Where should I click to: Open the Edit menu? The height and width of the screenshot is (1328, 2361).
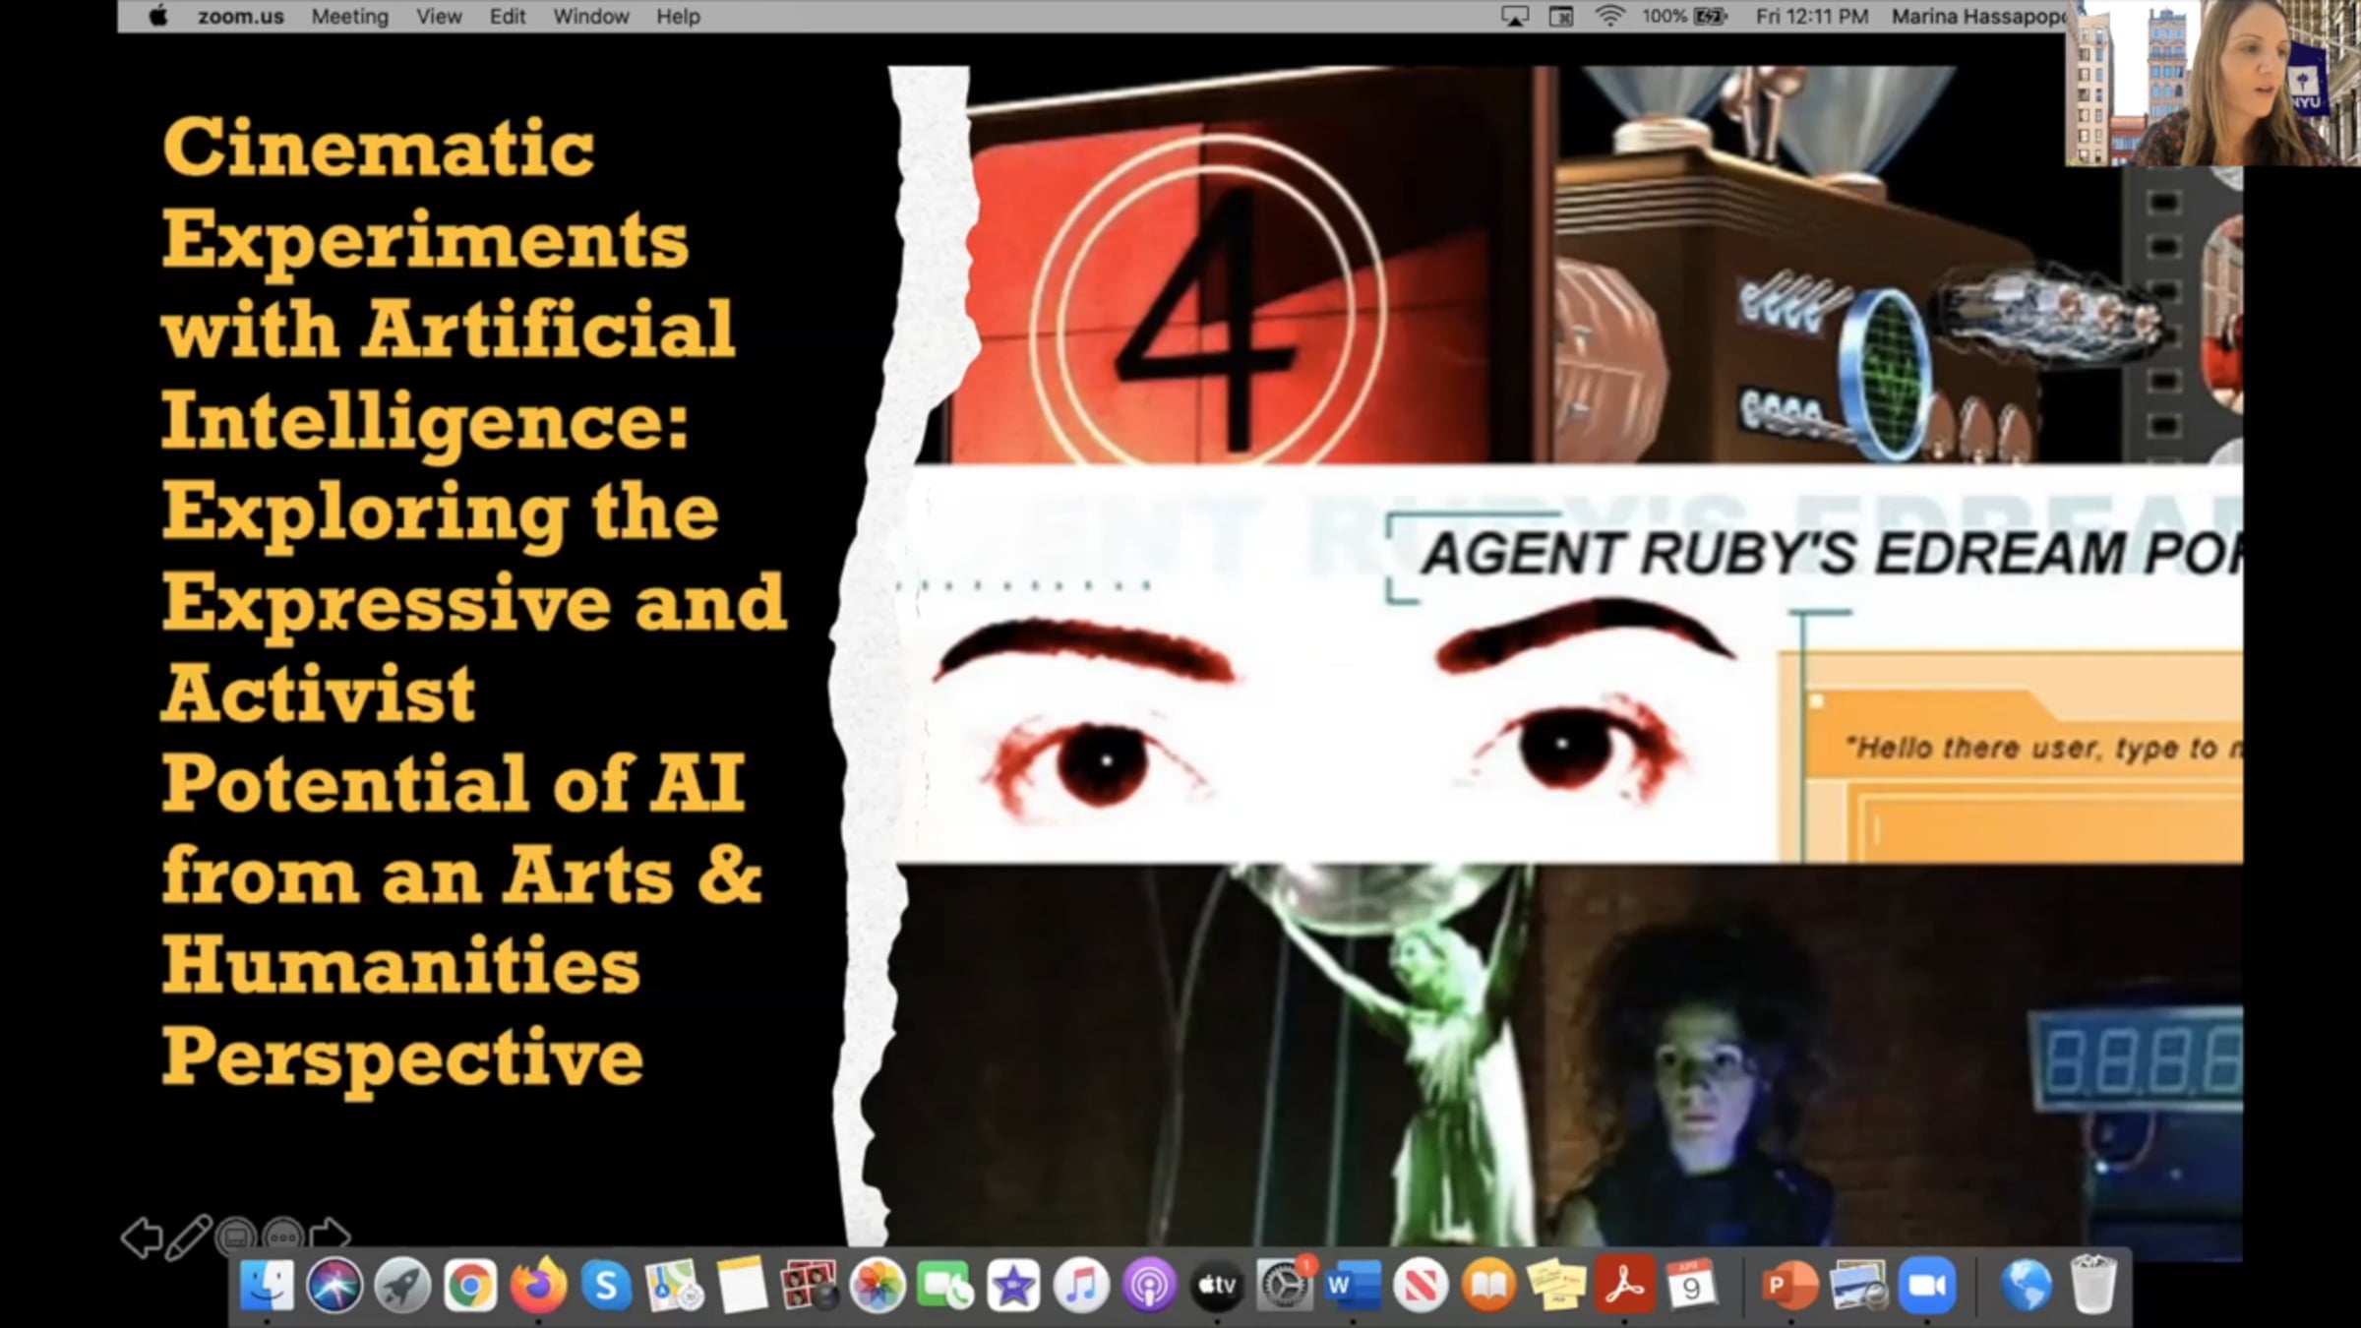[x=508, y=17]
